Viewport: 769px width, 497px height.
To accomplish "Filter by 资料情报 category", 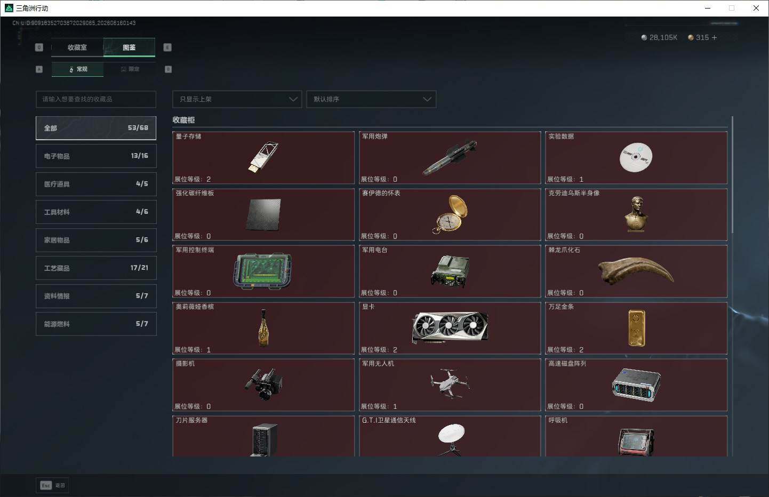I will (96, 296).
